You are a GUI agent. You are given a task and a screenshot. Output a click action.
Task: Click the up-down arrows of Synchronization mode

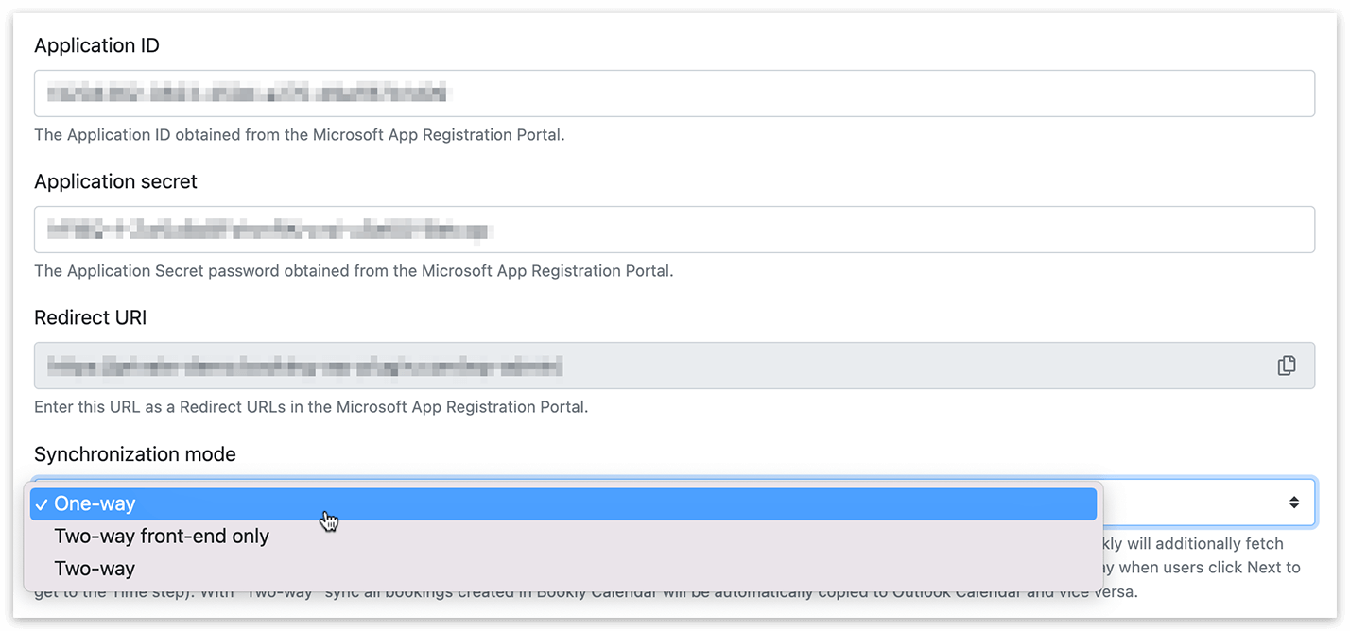tap(1294, 503)
